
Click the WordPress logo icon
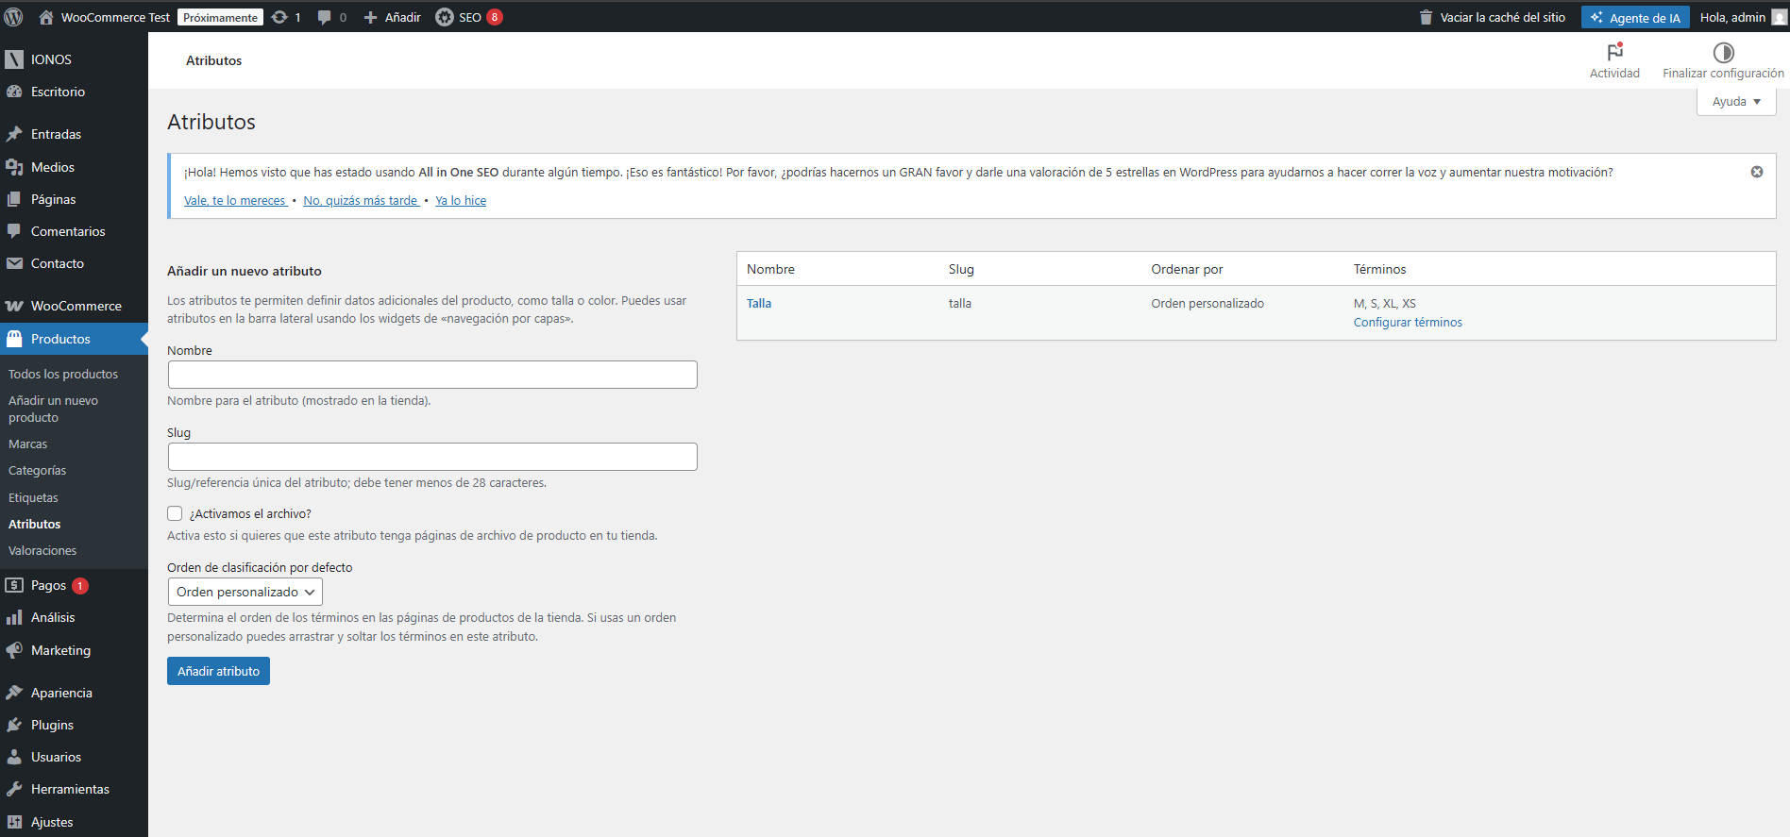(13, 17)
